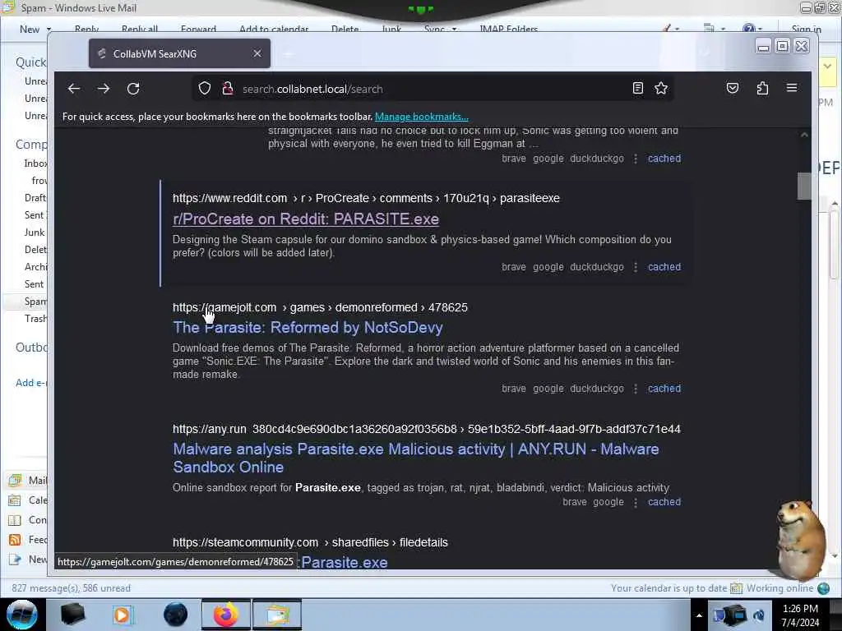Show hidden system tray icons arrow

699,615
